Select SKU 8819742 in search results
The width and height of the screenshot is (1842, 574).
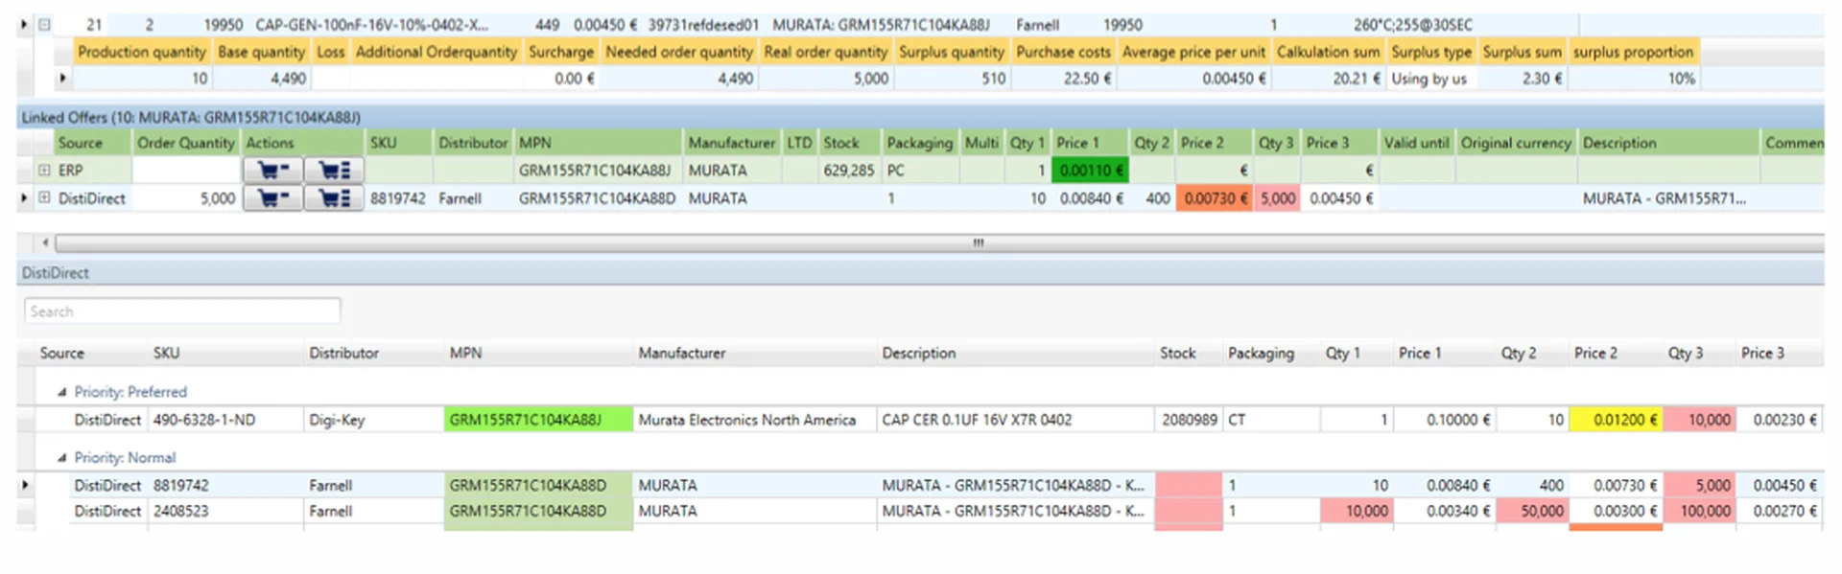click(x=180, y=486)
